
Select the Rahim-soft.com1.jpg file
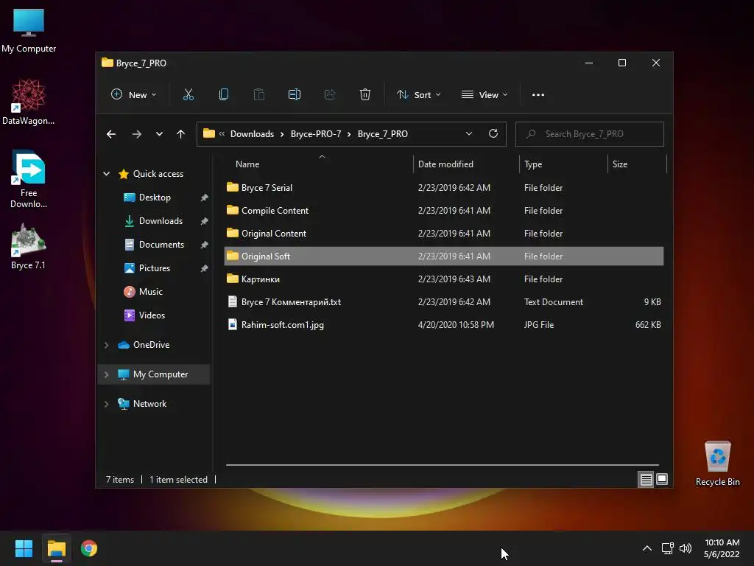point(444,325)
